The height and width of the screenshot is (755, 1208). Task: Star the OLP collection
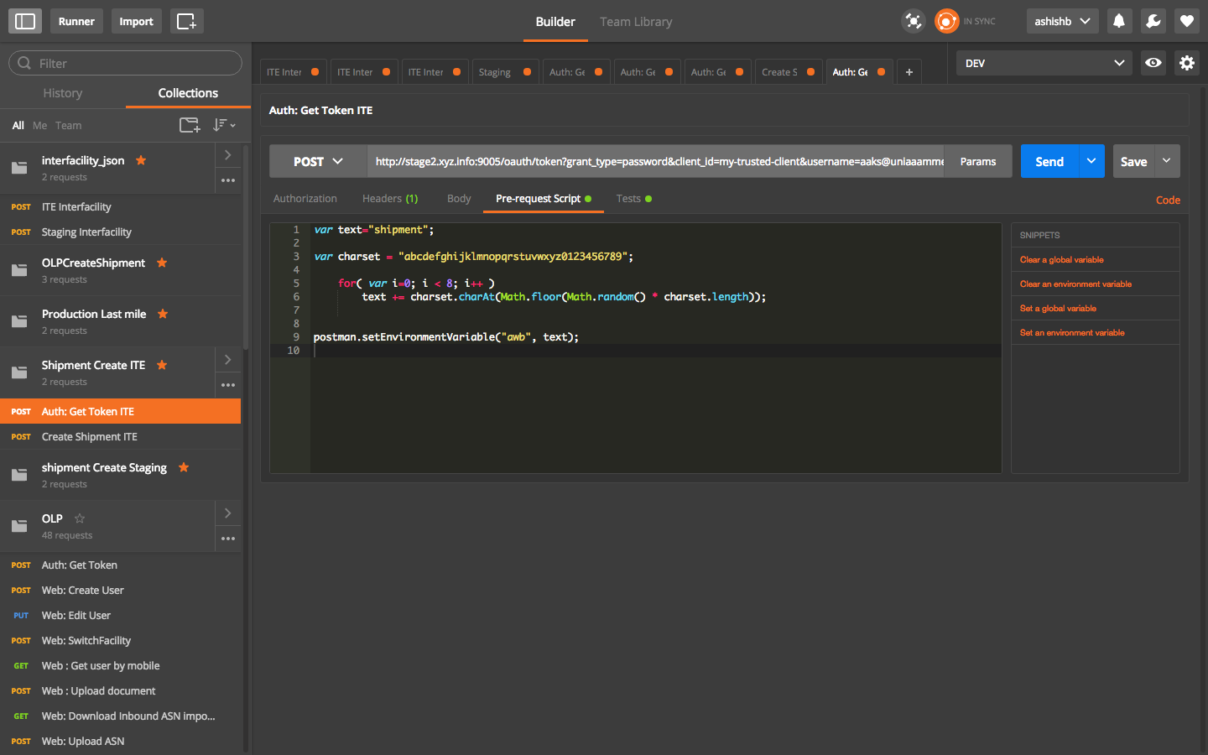pos(79,518)
